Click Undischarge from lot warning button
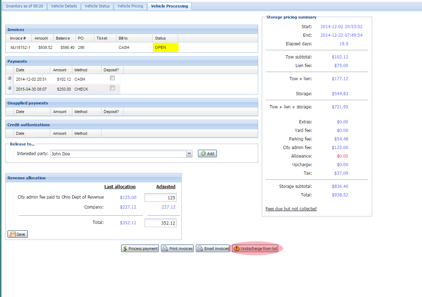The width and height of the screenshot is (422, 297). point(255,249)
